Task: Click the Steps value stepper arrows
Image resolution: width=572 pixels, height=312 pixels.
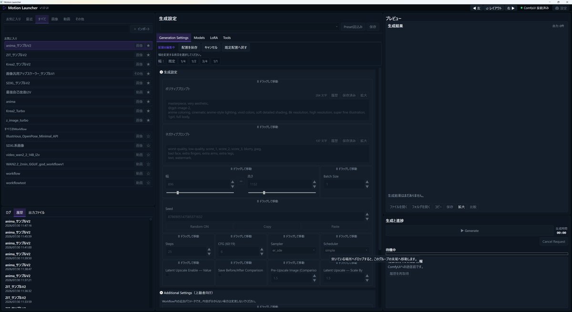Action: coord(209,252)
